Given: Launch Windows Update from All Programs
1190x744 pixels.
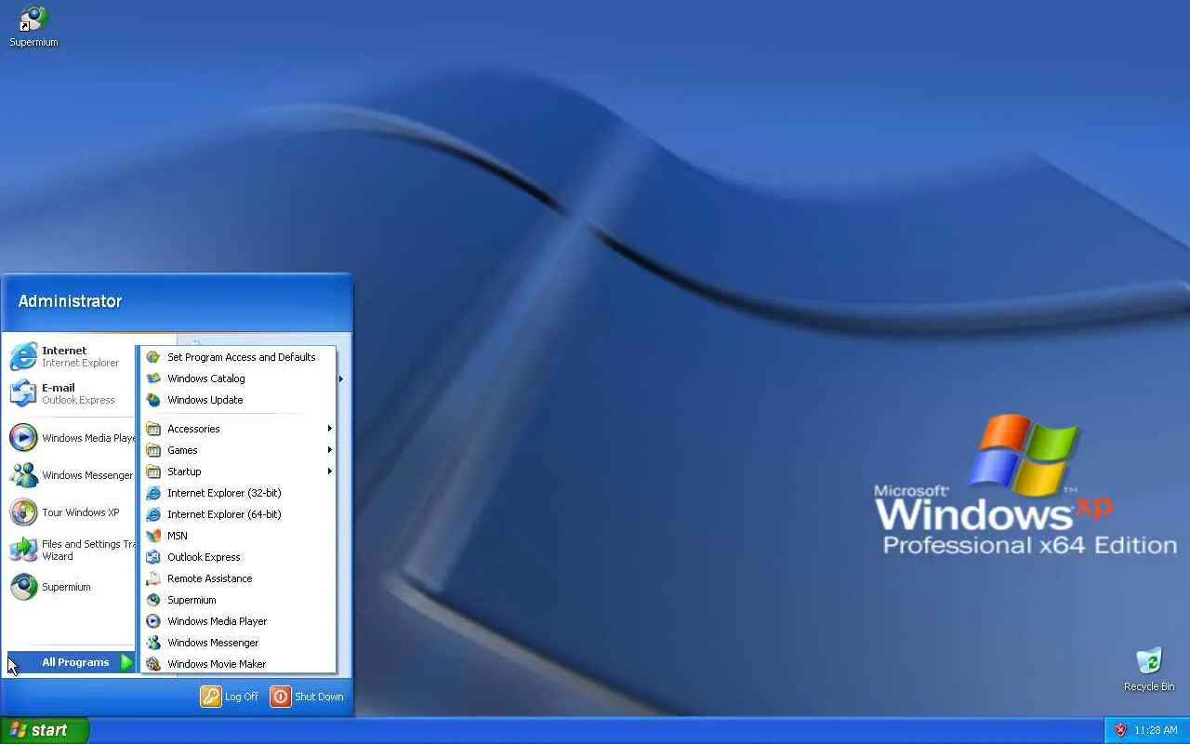Looking at the screenshot, I should point(239,400).
